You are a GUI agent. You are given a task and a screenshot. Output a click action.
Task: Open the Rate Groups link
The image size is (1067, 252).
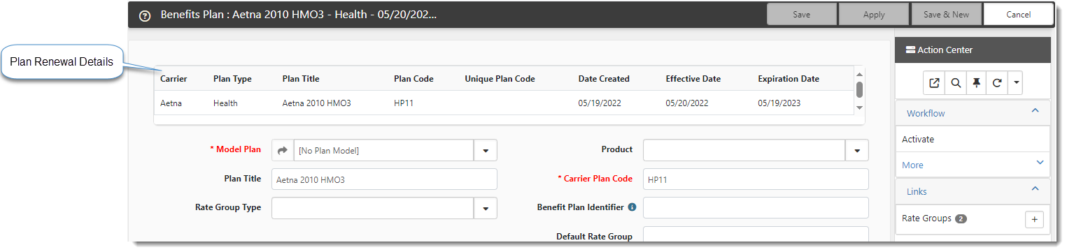point(926,218)
